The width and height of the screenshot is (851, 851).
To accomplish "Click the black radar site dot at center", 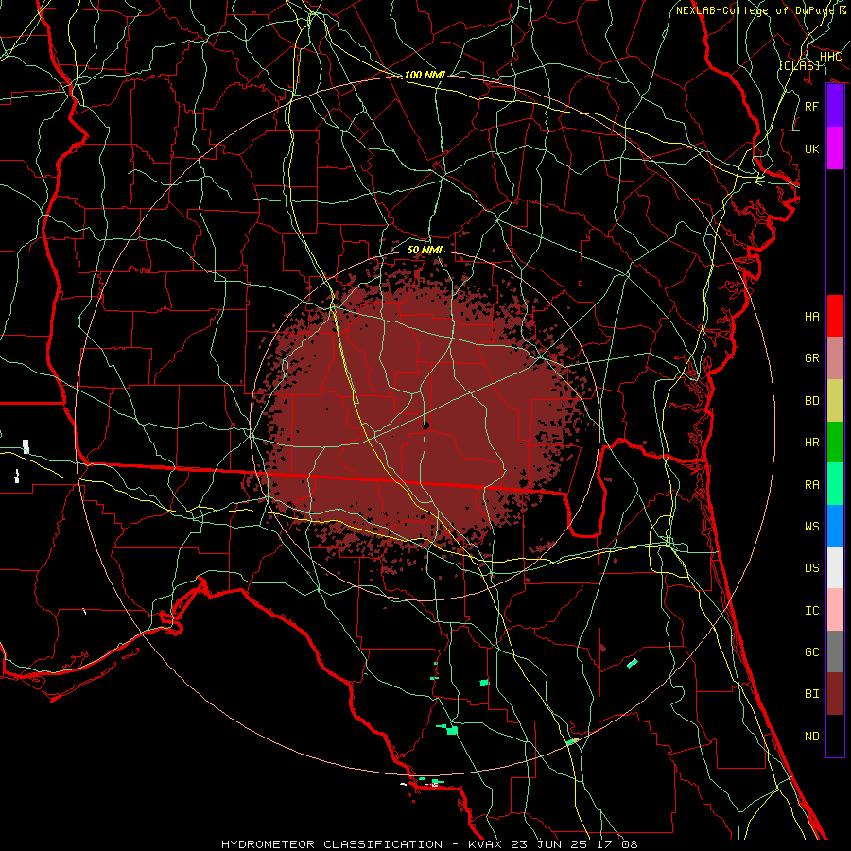I will coord(425,426).
